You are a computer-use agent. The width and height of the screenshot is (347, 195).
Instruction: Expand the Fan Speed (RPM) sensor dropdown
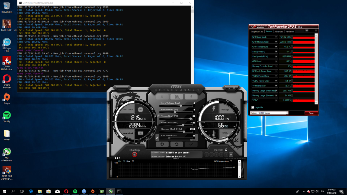click(x=276, y=57)
